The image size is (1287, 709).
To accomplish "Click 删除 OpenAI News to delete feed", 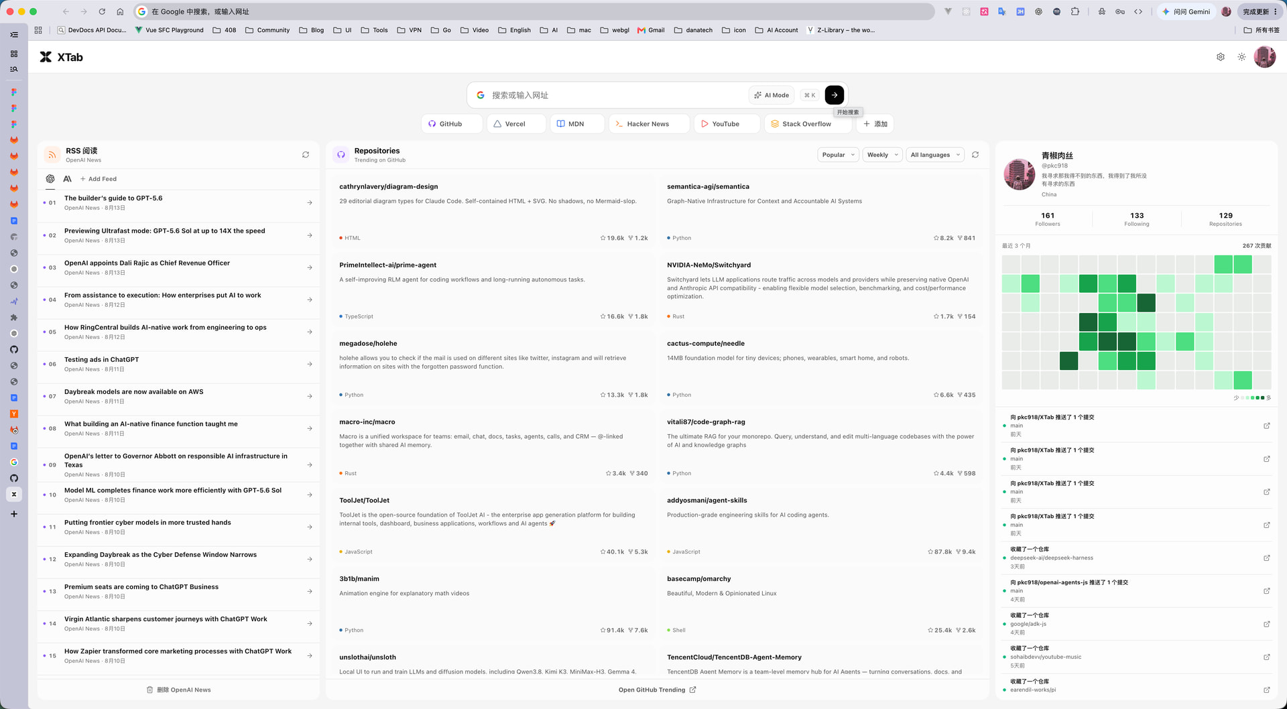I will tap(178, 690).
